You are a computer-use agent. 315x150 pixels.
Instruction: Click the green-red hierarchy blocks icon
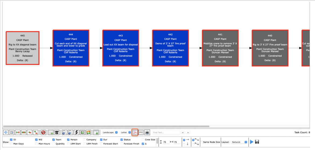36,132
